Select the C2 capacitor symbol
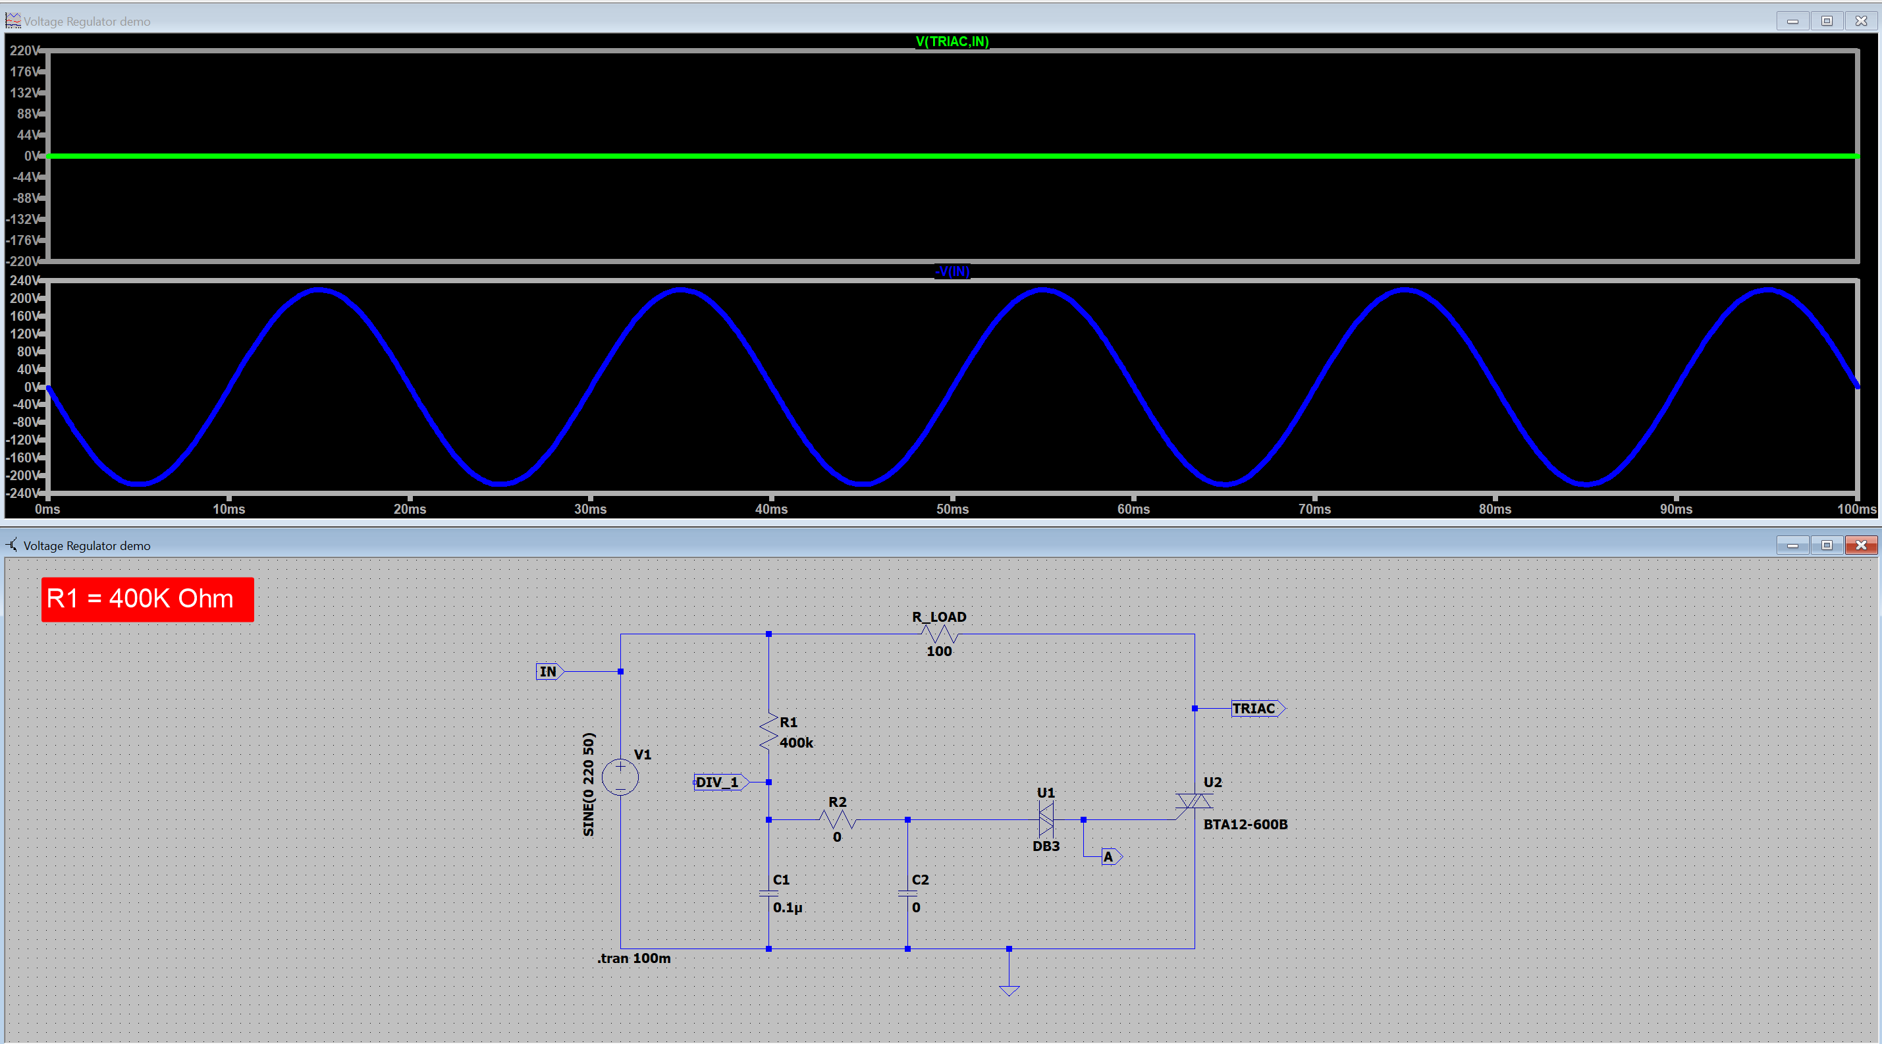This screenshot has width=1882, height=1044. click(x=907, y=893)
